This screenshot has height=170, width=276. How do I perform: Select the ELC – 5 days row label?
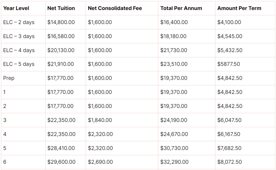(19, 64)
